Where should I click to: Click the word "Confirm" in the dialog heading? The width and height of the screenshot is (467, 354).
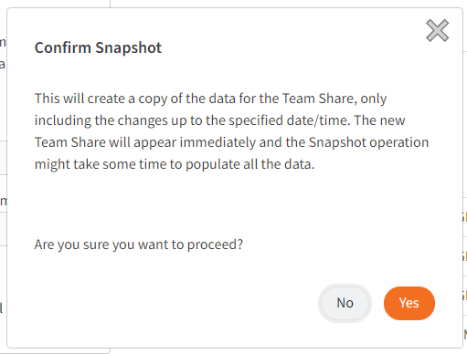pyautogui.click(x=63, y=47)
